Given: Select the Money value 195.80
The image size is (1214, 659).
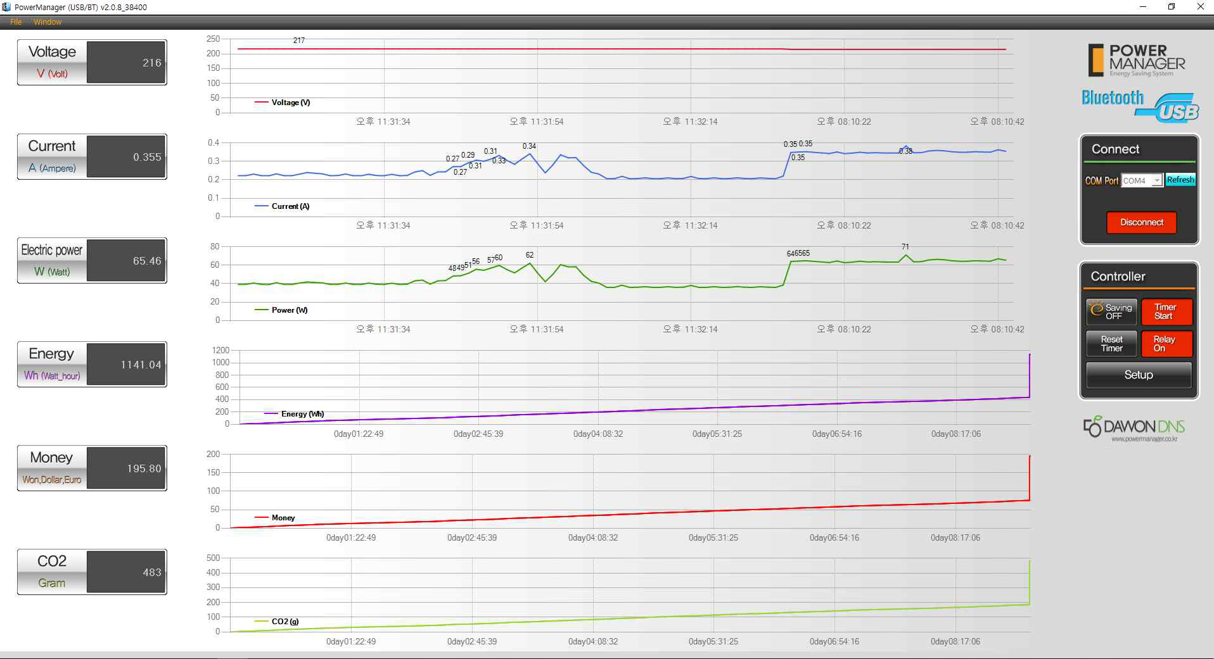Looking at the screenshot, I should click(144, 468).
